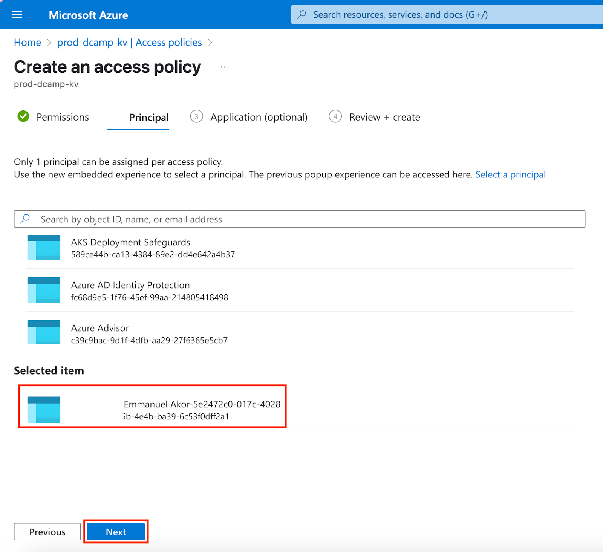Click the Next button
The width and height of the screenshot is (603, 552).
tap(116, 532)
